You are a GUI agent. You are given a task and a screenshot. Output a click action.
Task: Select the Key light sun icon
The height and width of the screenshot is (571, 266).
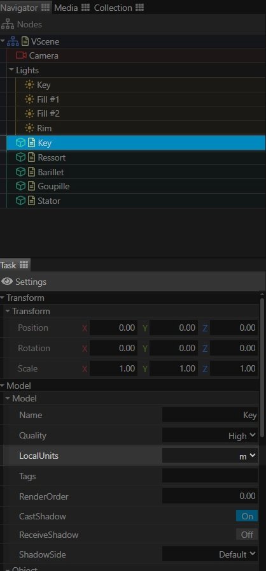pos(29,85)
